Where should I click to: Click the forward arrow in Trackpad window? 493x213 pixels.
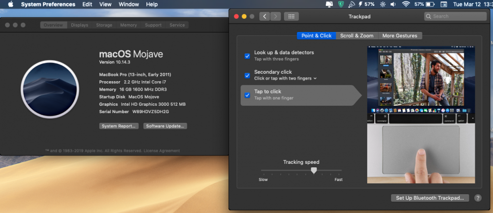(x=276, y=16)
